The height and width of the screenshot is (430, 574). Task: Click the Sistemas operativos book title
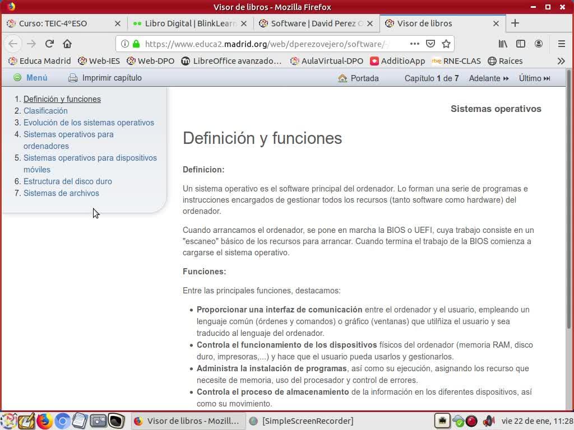[x=496, y=109]
